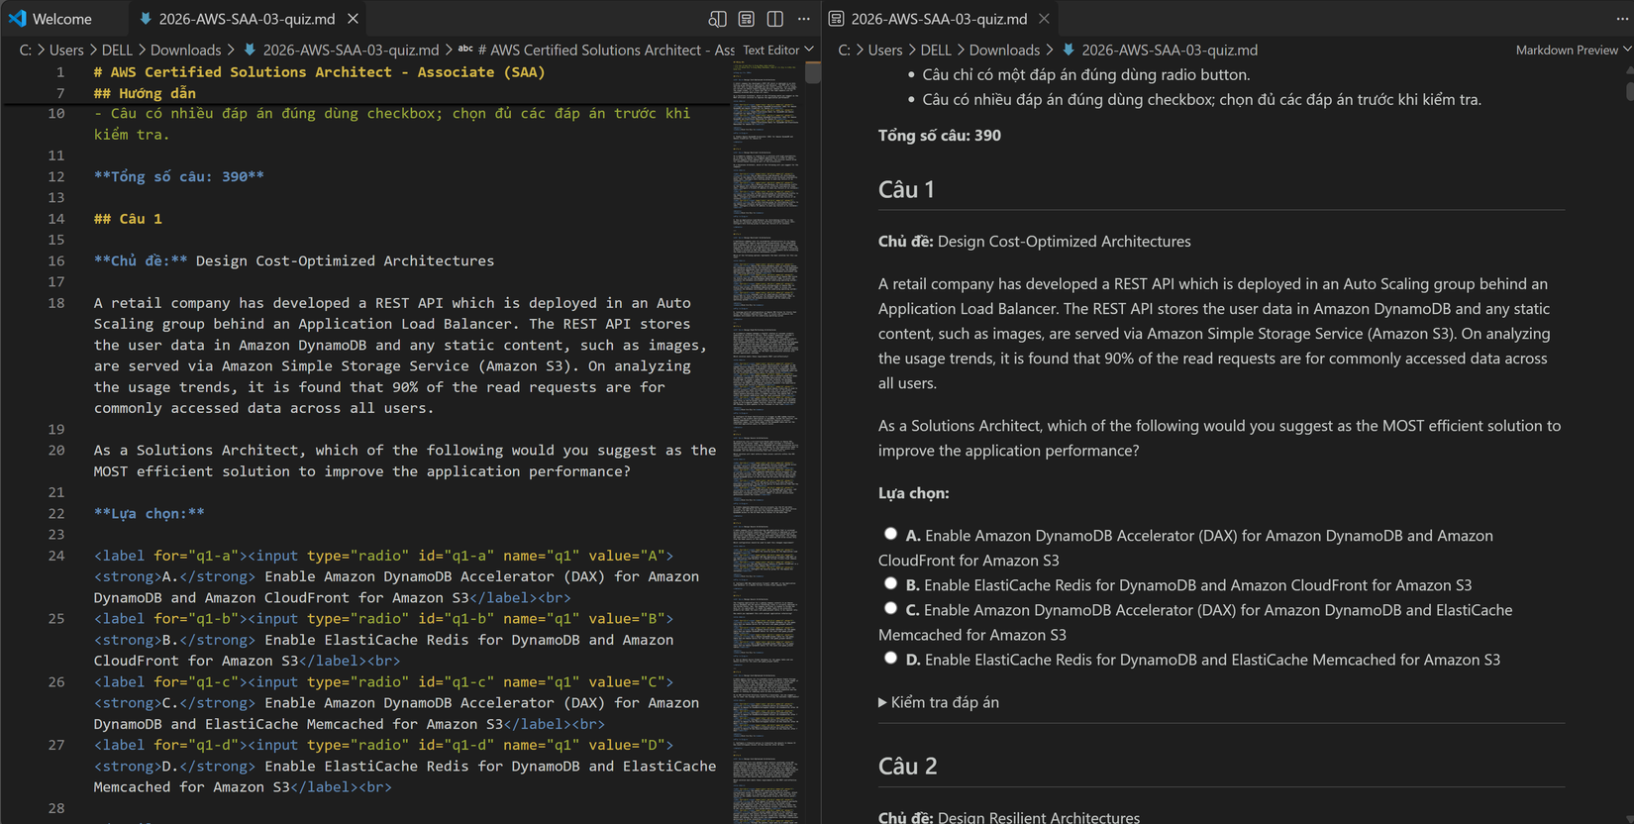The image size is (1634, 824).
Task: Close the 2026-AWS-SAA-03-quiz.md text editor tab
Action: point(354,19)
